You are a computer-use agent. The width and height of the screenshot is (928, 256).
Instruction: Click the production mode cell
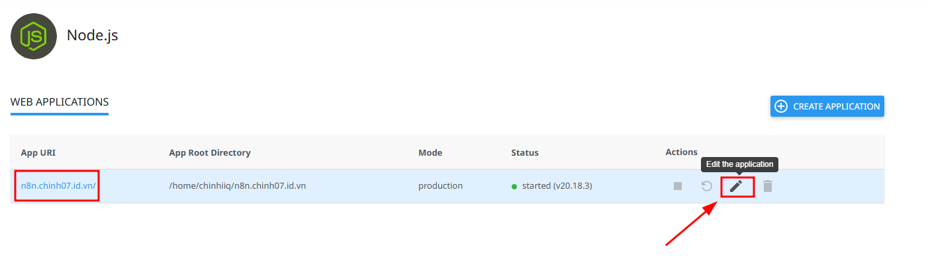point(440,185)
